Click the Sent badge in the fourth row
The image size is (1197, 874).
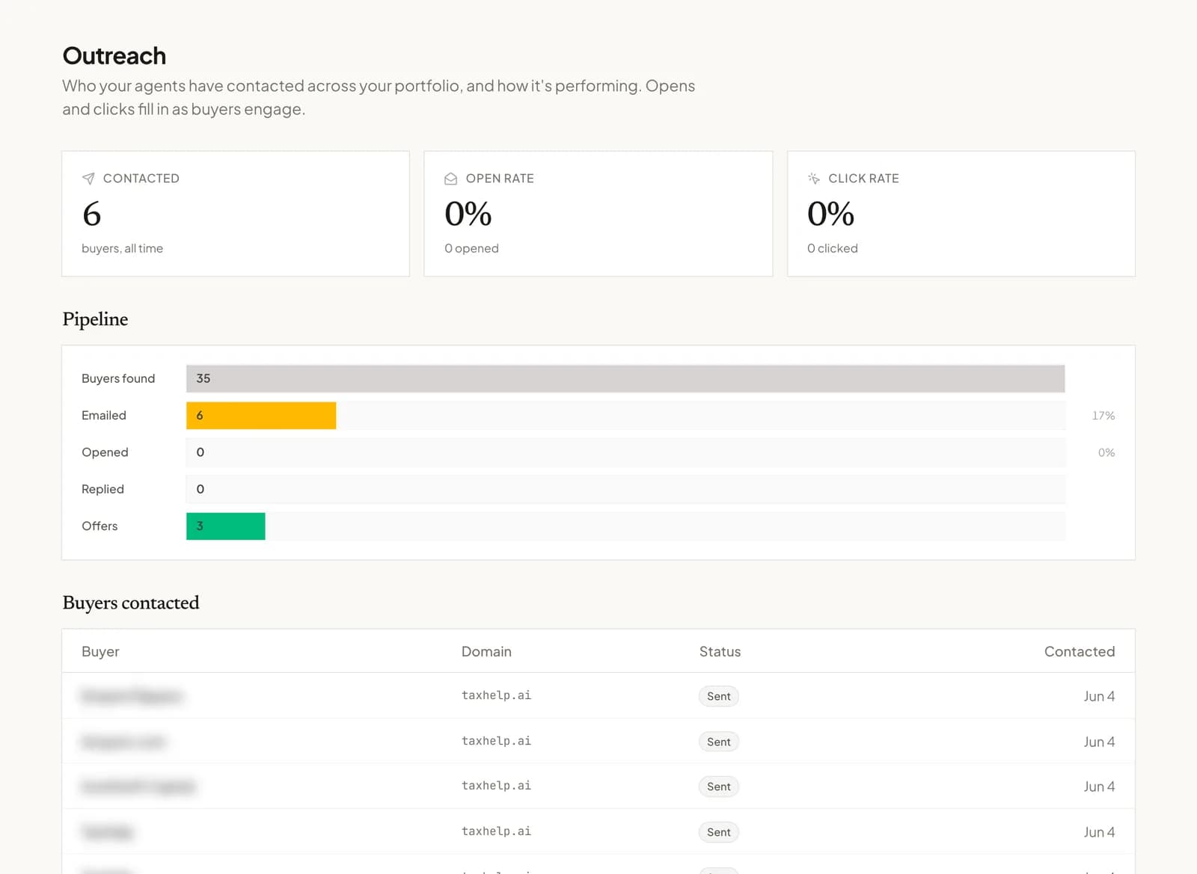tap(719, 832)
